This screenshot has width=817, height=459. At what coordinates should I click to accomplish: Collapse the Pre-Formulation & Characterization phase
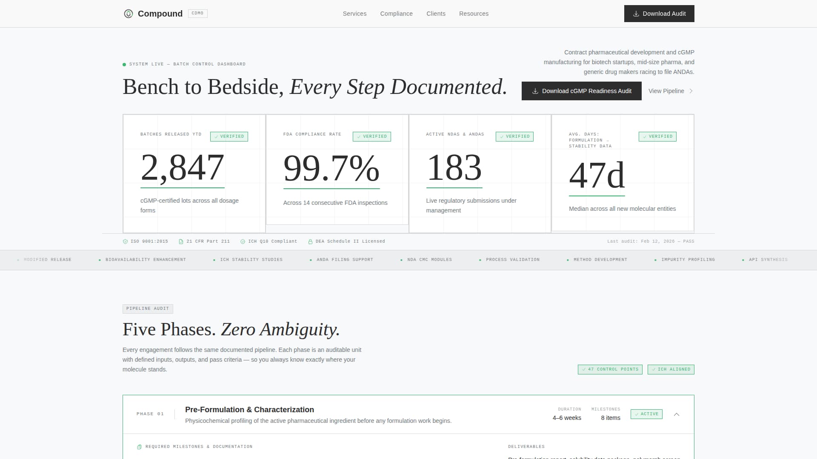pyautogui.click(x=677, y=414)
